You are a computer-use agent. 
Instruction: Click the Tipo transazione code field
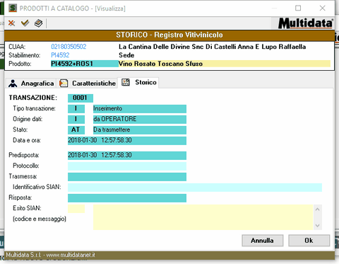coord(76,108)
